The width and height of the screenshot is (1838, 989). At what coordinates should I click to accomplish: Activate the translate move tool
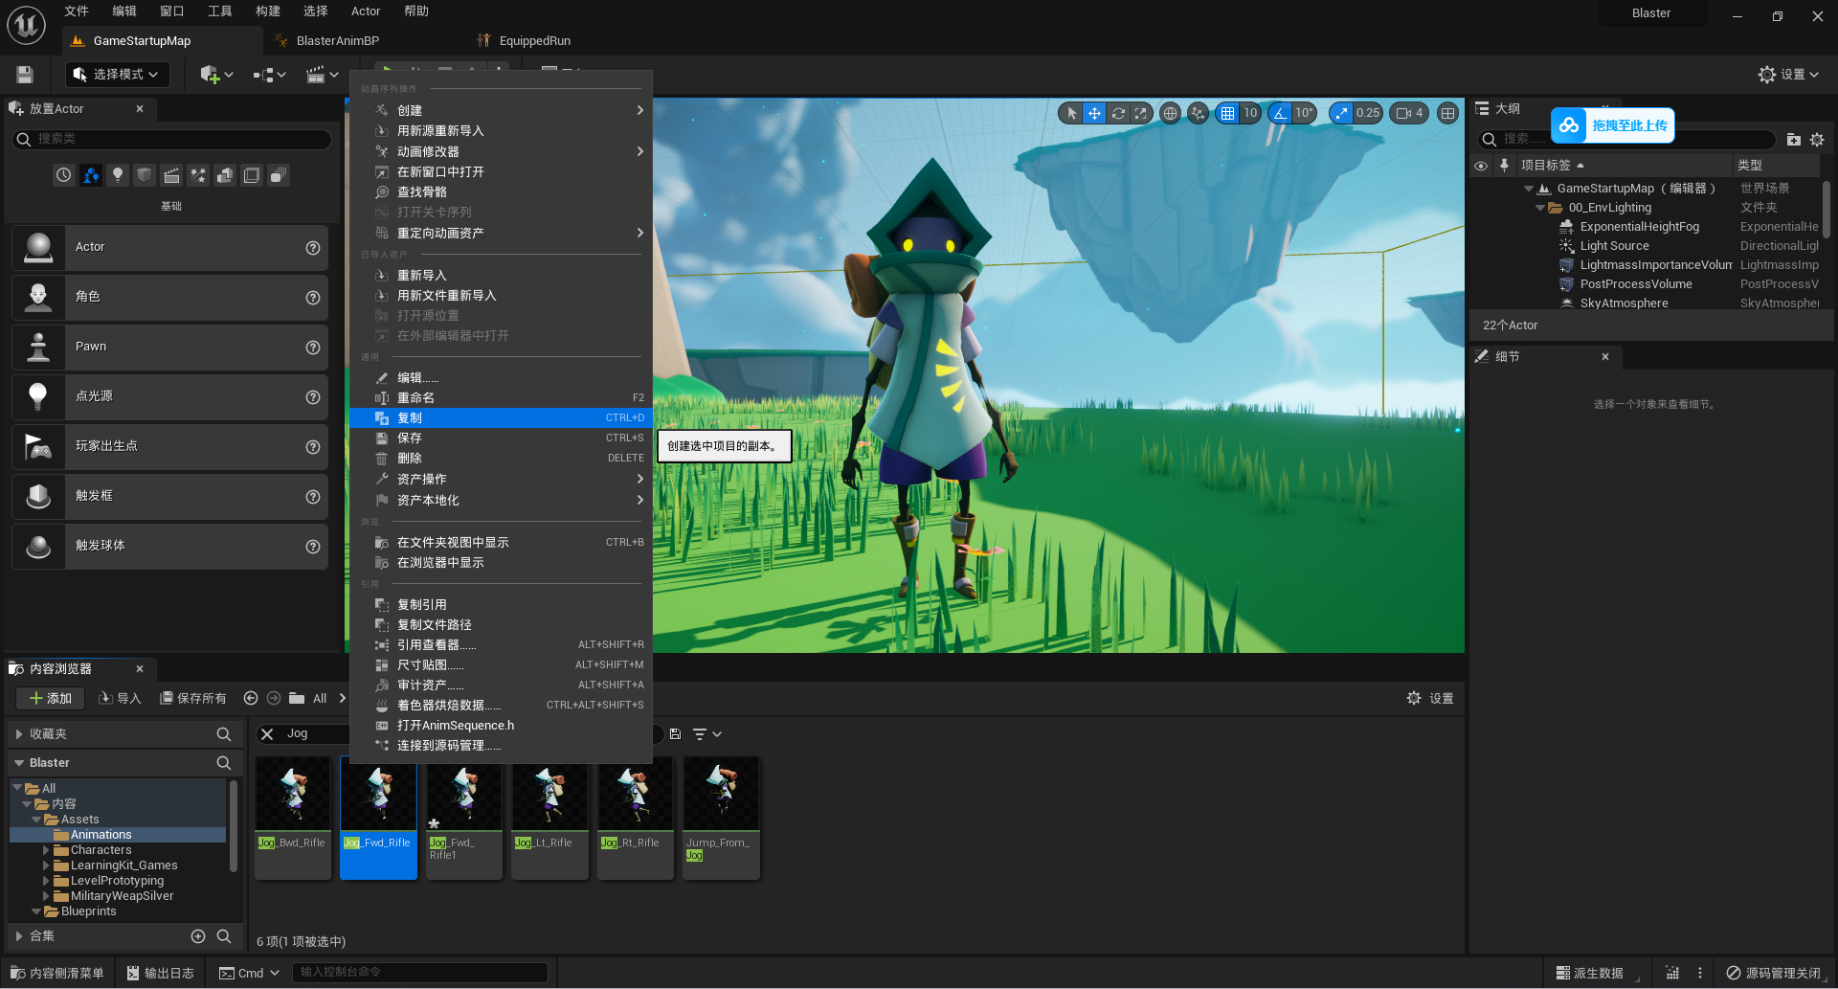coord(1094,113)
